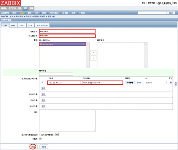This screenshot has height=150, width=178.
Task: Click the move-right » group button
Action: tap(93, 58)
